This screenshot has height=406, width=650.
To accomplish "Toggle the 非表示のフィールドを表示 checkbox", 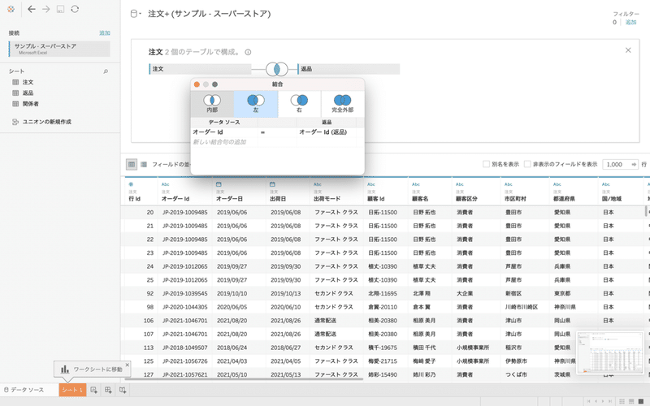I will 526,164.
